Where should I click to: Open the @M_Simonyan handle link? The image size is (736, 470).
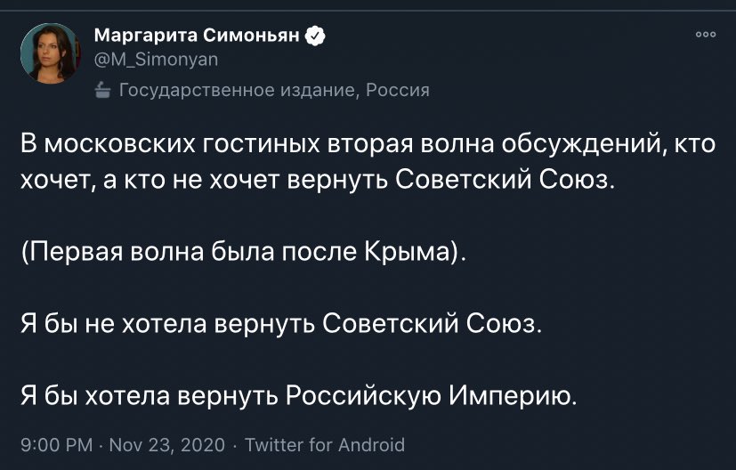pos(157,60)
